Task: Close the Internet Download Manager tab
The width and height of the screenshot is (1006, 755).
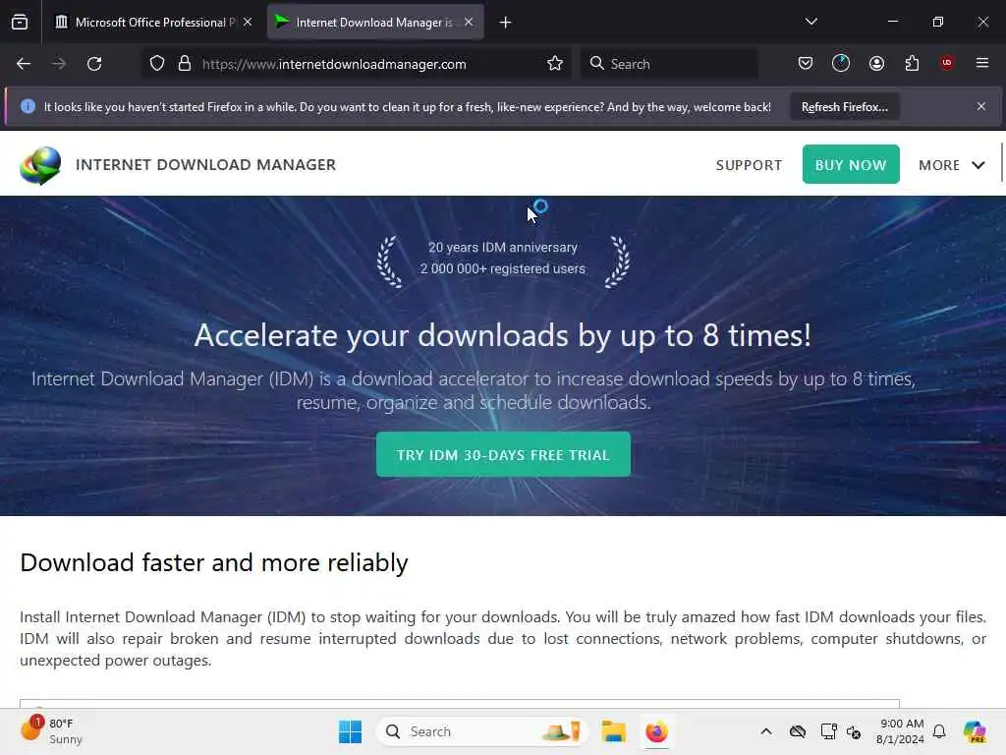Action: pyautogui.click(x=469, y=22)
